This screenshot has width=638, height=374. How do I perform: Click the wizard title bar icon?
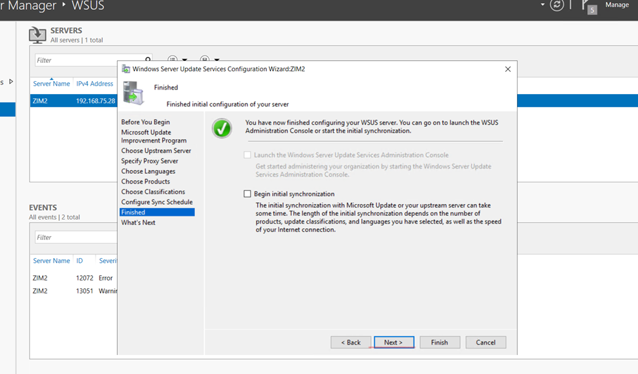126,69
